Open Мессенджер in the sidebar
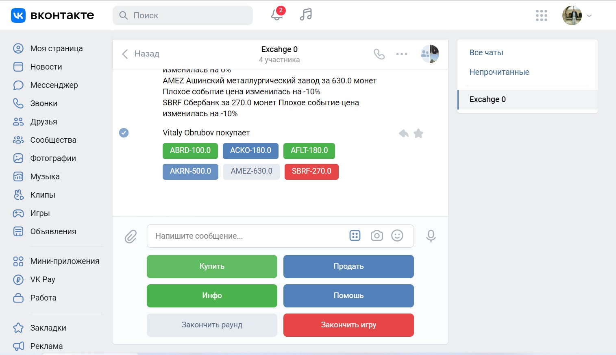The height and width of the screenshot is (355, 616). [54, 85]
